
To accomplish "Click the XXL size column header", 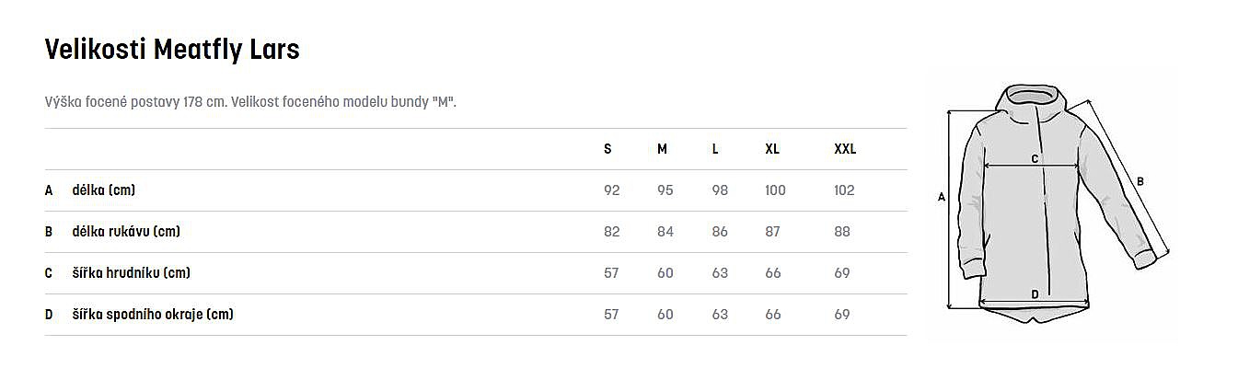I will [844, 149].
